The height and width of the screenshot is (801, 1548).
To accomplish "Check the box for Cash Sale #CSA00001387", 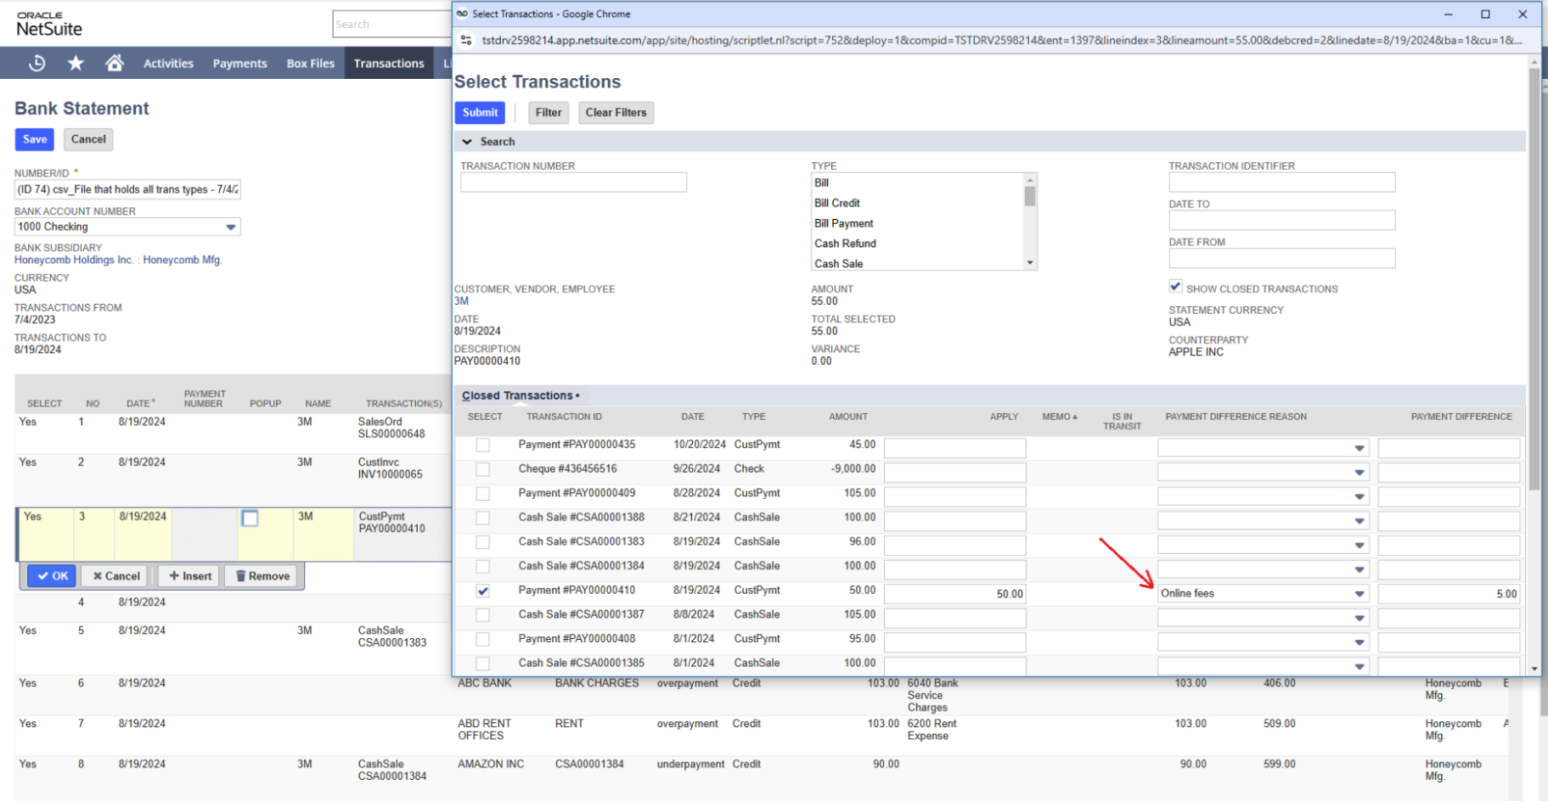I will click(482, 615).
